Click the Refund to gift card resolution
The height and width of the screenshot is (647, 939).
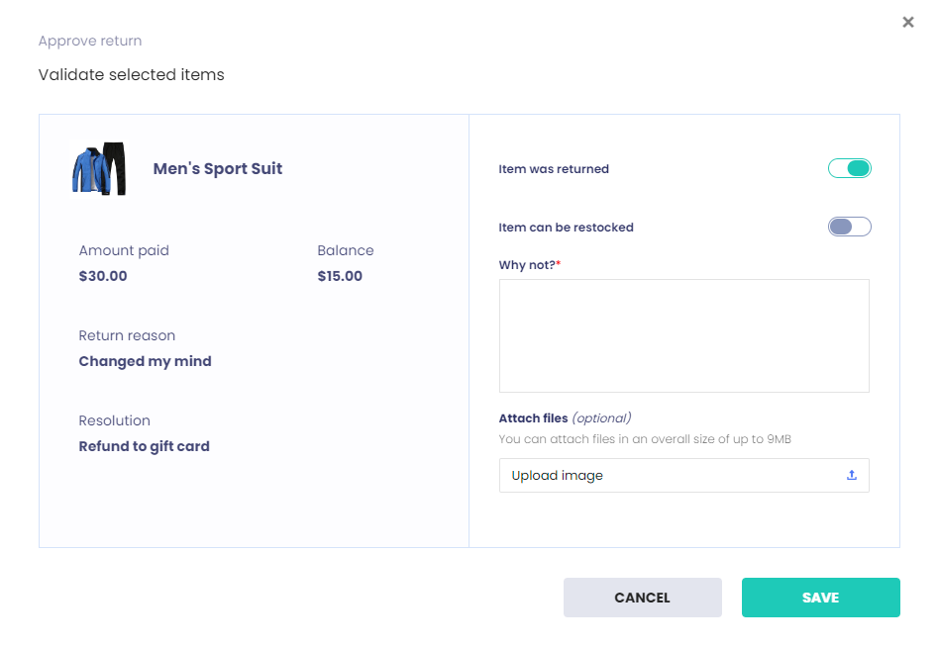pyautogui.click(x=145, y=446)
